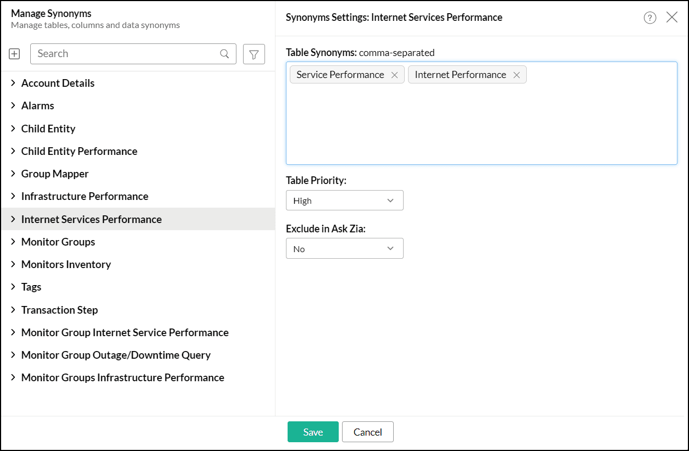Select the Monitors Inventory table
Screen dimensions: 689x451
click(66, 264)
